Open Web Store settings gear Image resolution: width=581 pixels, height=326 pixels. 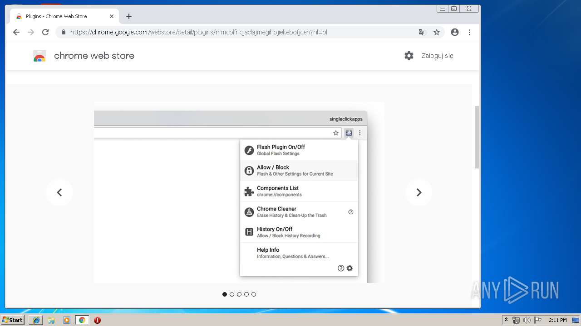point(409,56)
